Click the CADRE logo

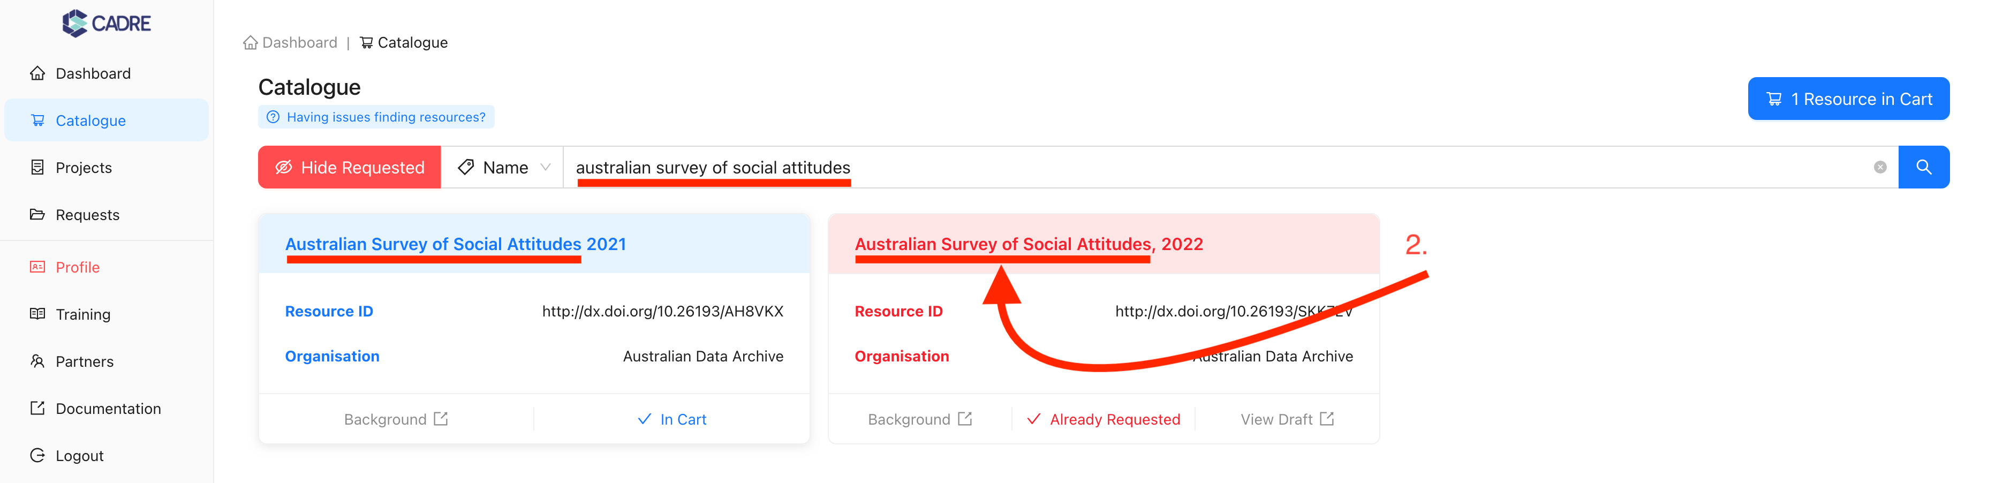click(107, 23)
